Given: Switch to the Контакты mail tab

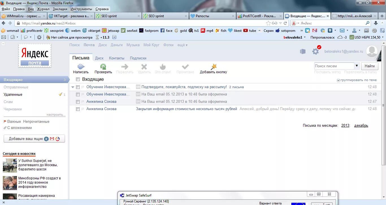Looking at the screenshot, I should point(116,58).
